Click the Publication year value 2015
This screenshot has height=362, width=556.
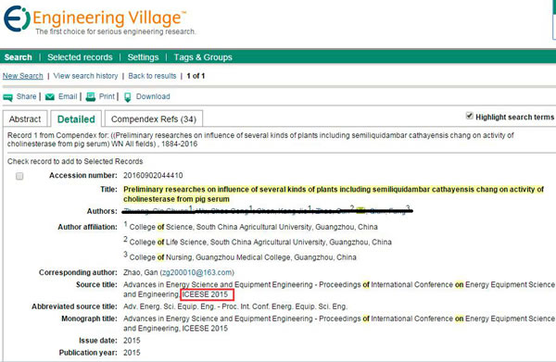pos(132,353)
